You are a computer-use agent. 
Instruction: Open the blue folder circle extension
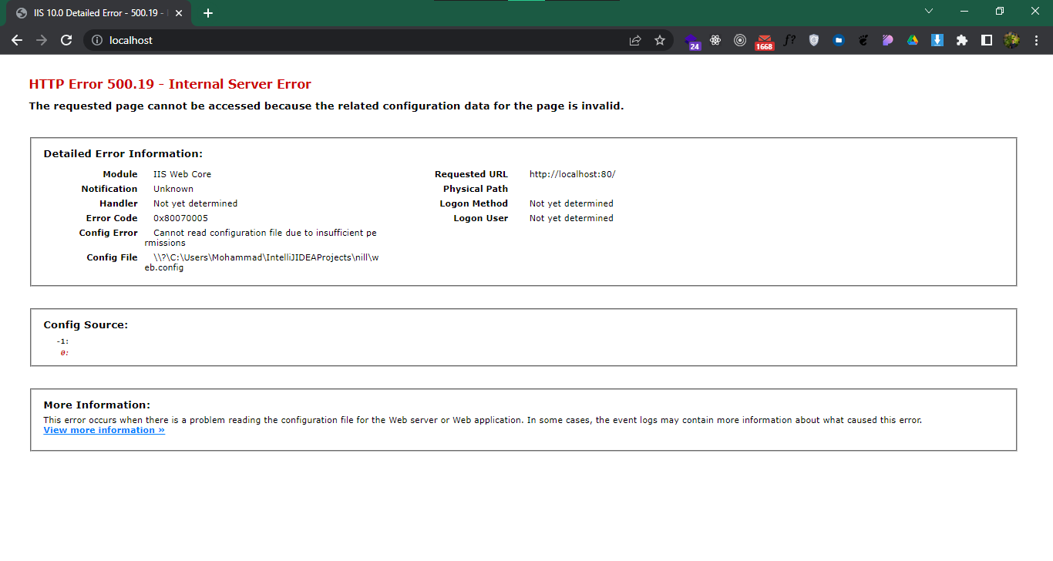point(839,40)
